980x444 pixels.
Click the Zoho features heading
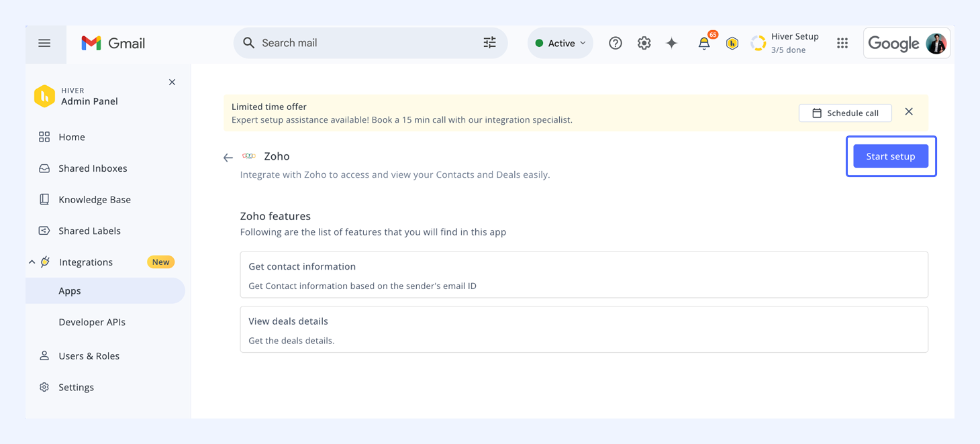point(275,216)
